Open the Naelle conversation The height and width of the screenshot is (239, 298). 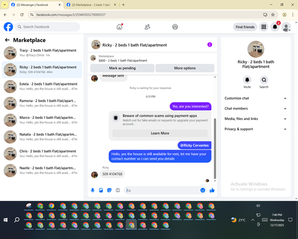pyautogui.click(x=42, y=170)
